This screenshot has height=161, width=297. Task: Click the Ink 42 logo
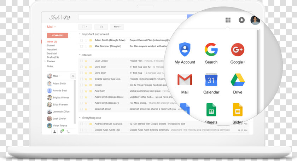[x=60, y=17]
